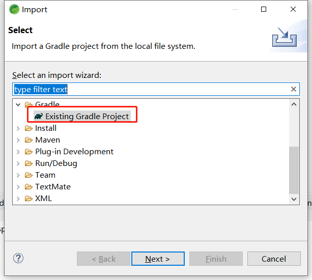Select the TextMate tree label

click(x=53, y=187)
